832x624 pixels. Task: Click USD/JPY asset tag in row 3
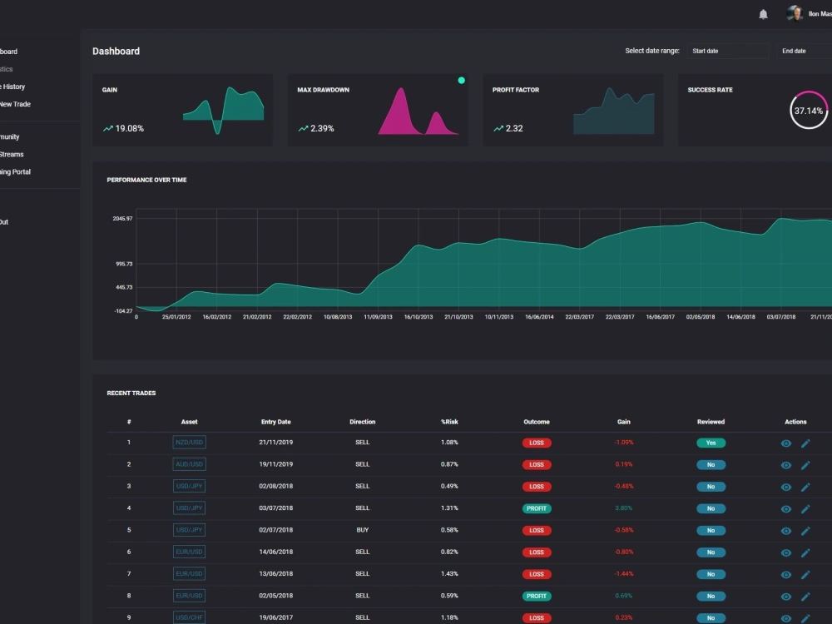click(x=190, y=486)
